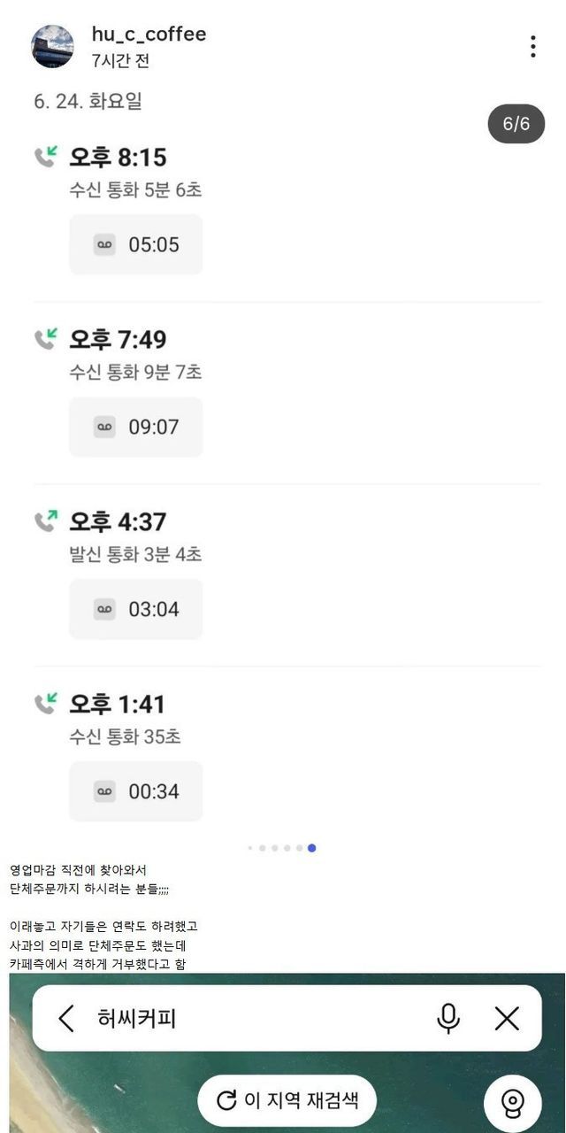
Task: Go back using the search bar arrow
Action: click(x=66, y=1019)
